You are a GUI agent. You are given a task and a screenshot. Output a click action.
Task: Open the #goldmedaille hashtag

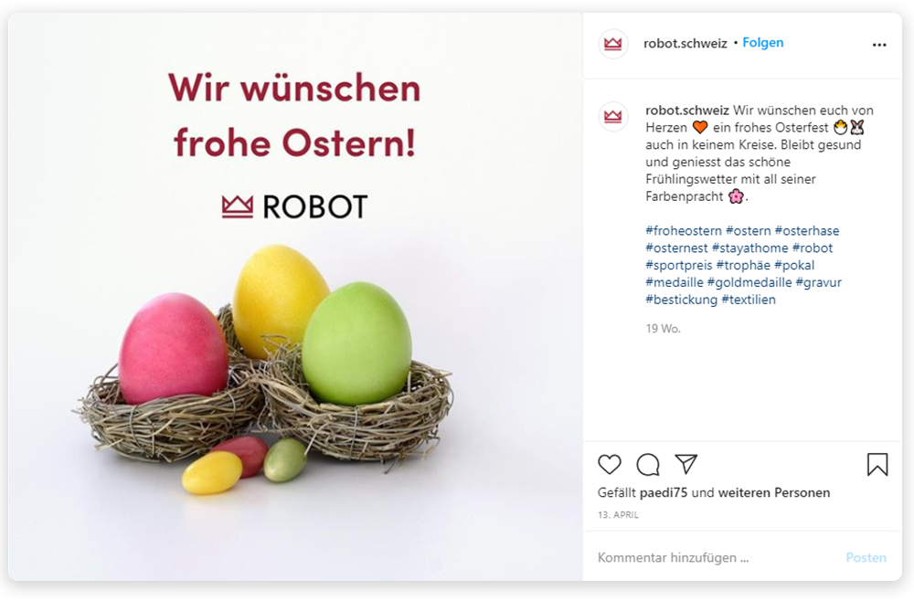[749, 282]
